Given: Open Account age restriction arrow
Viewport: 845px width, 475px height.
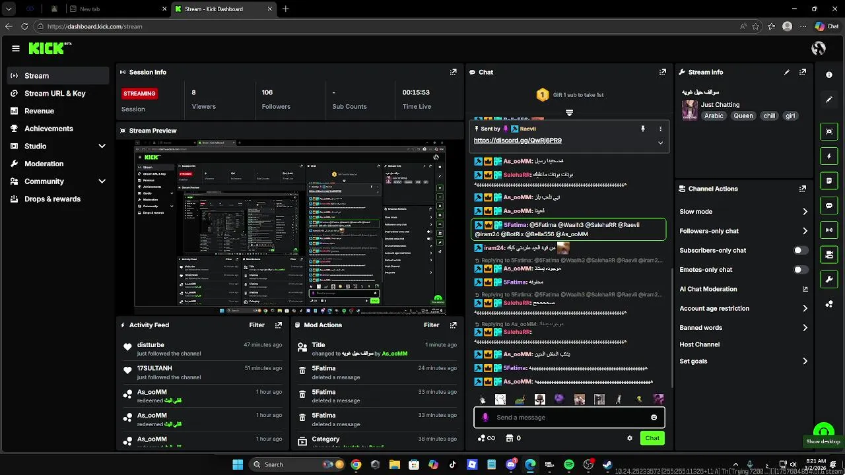Looking at the screenshot, I should (x=805, y=308).
